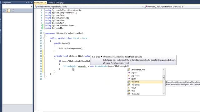The width and height of the screenshot is (200, 112).
Task: Open the Properties panel window position menu
Action: (x=26, y=2)
